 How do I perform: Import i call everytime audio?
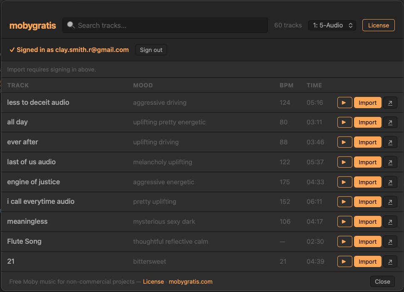coord(367,202)
